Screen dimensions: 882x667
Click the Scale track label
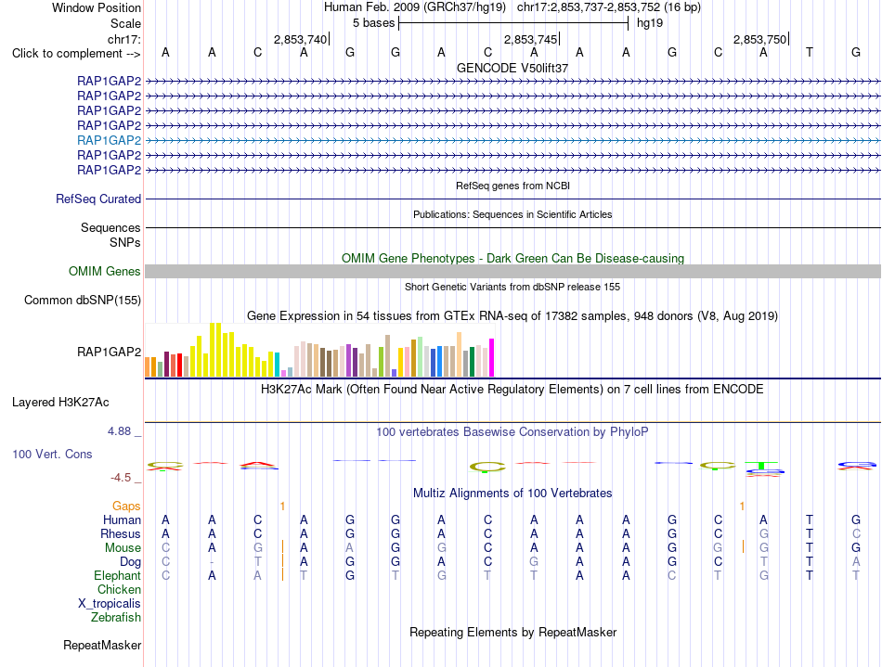(125, 23)
